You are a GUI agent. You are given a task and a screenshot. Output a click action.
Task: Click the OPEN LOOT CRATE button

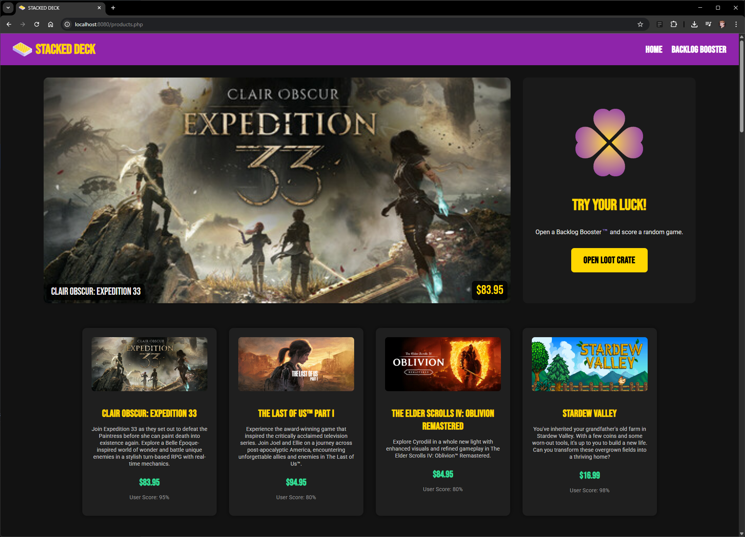click(609, 260)
